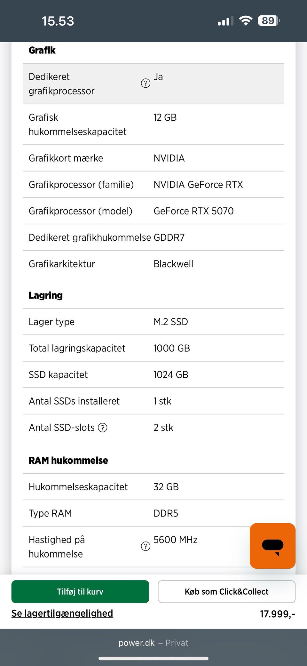Open the orange chat support bubble
The width and height of the screenshot is (307, 666).
(272, 546)
